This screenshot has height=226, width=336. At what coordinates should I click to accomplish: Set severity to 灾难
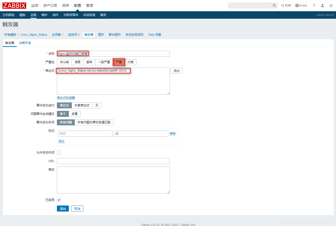click(130, 62)
